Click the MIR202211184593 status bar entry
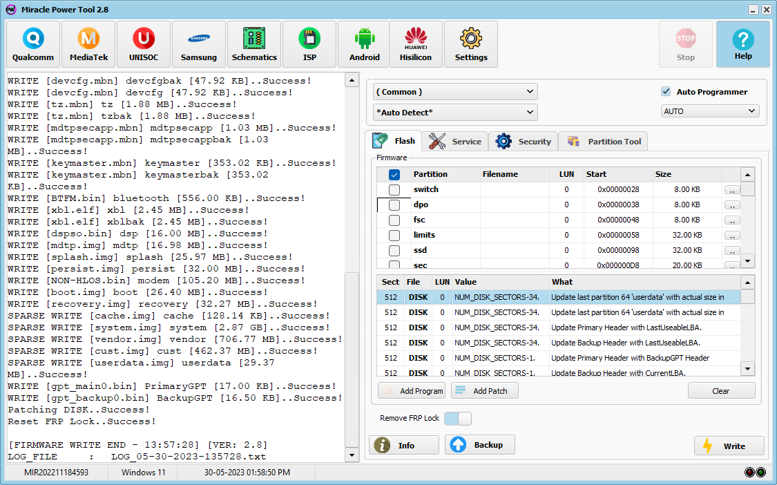 click(x=56, y=472)
